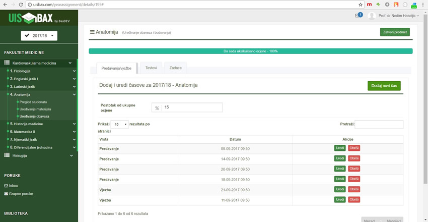Expand 6. Matematika II subject

74,132
